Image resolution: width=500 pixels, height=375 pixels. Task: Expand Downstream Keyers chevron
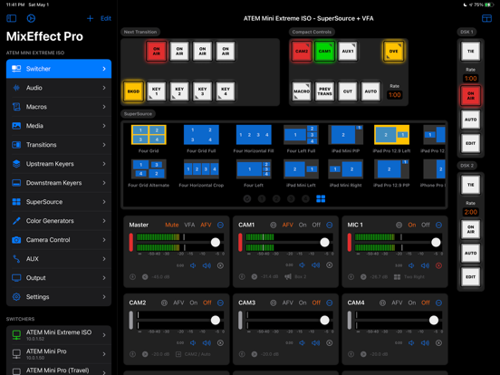coord(104,183)
